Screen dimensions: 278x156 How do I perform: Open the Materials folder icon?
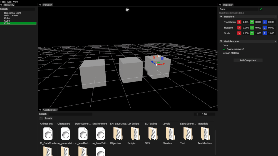pyautogui.click(x=205, y=133)
